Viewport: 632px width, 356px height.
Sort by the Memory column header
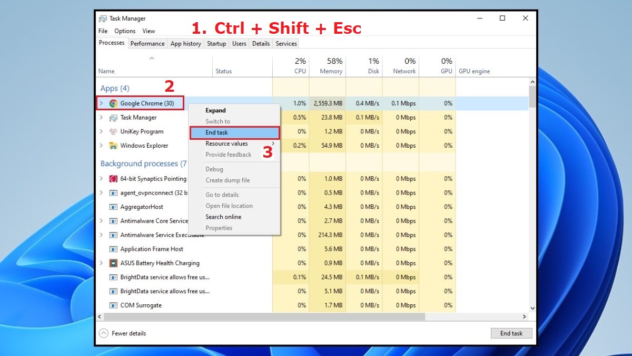click(328, 66)
